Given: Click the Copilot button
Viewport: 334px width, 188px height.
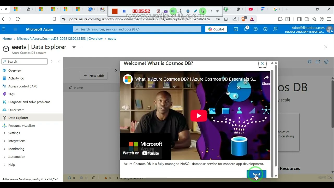Looking at the screenshot, I should pos(216,29).
